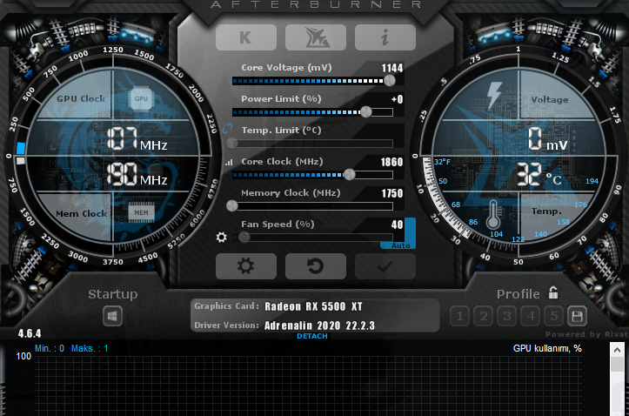Click the Core Voltage slider handle

click(x=390, y=81)
